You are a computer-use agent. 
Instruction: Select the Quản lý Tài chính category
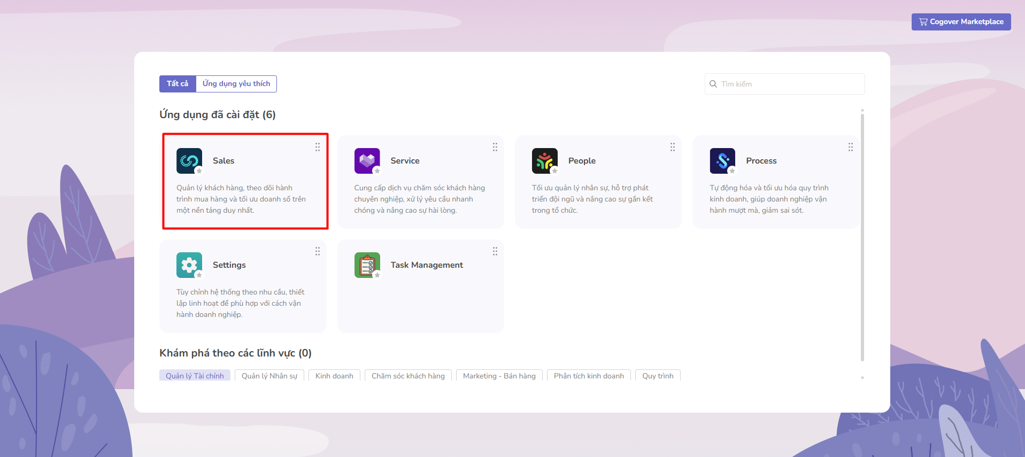click(x=195, y=376)
